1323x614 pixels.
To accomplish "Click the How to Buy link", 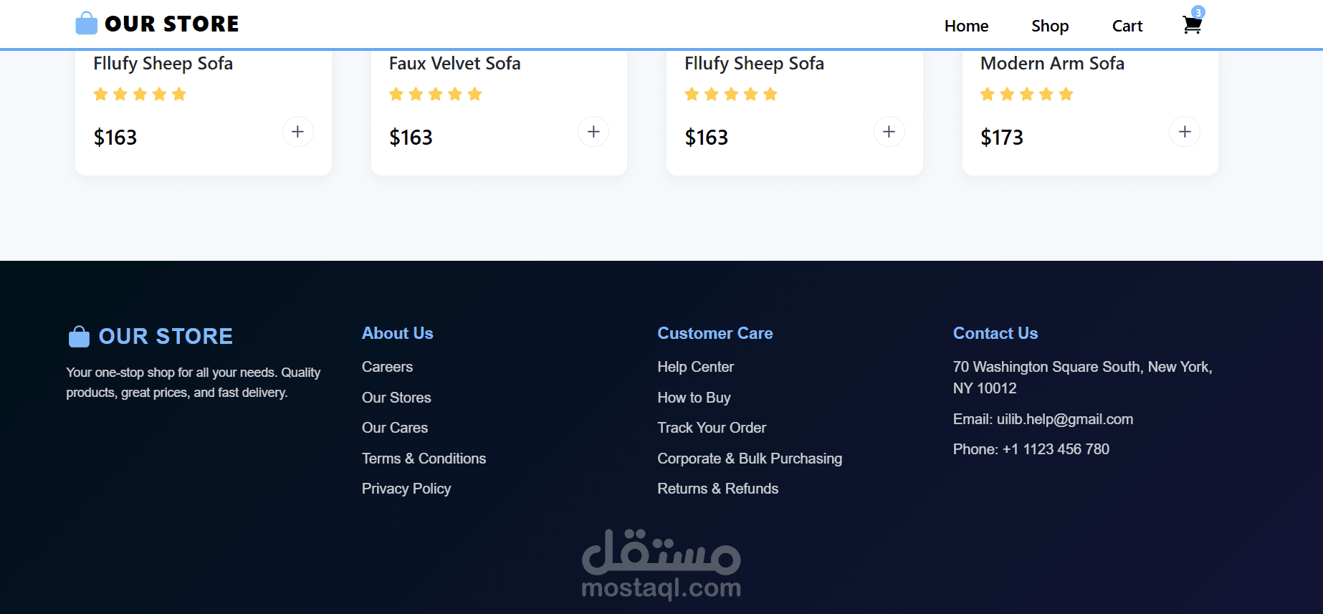I will 694,398.
